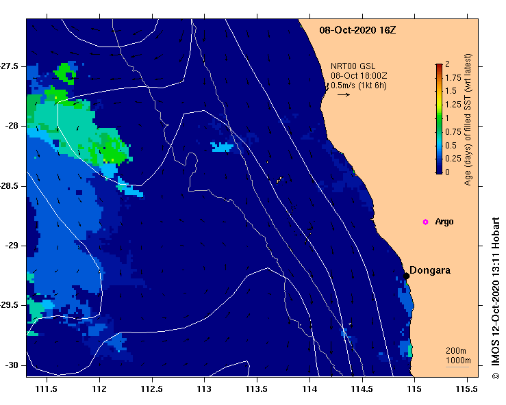Click latitude axis label -27.5
506x405 pixels.
(x=9, y=66)
